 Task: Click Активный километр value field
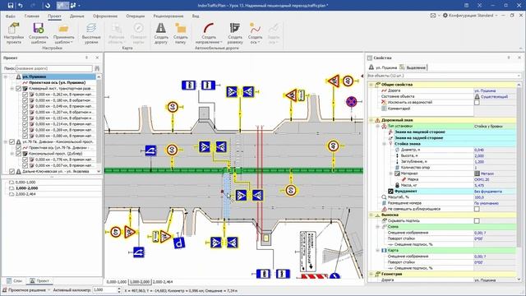pyautogui.click(x=104, y=289)
